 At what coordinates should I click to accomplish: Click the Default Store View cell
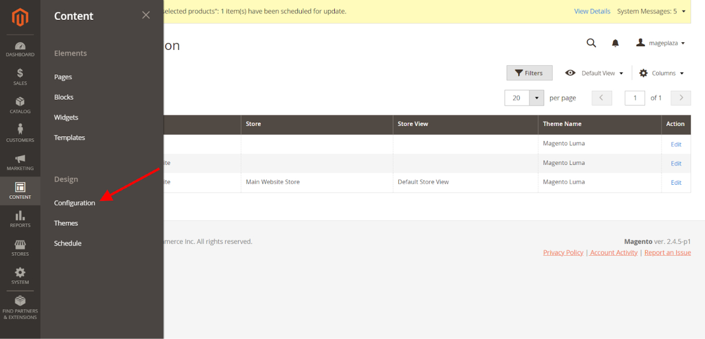coord(465,182)
